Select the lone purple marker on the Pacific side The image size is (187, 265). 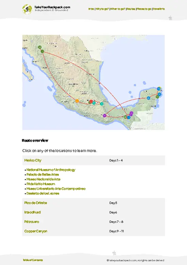pos(104,115)
